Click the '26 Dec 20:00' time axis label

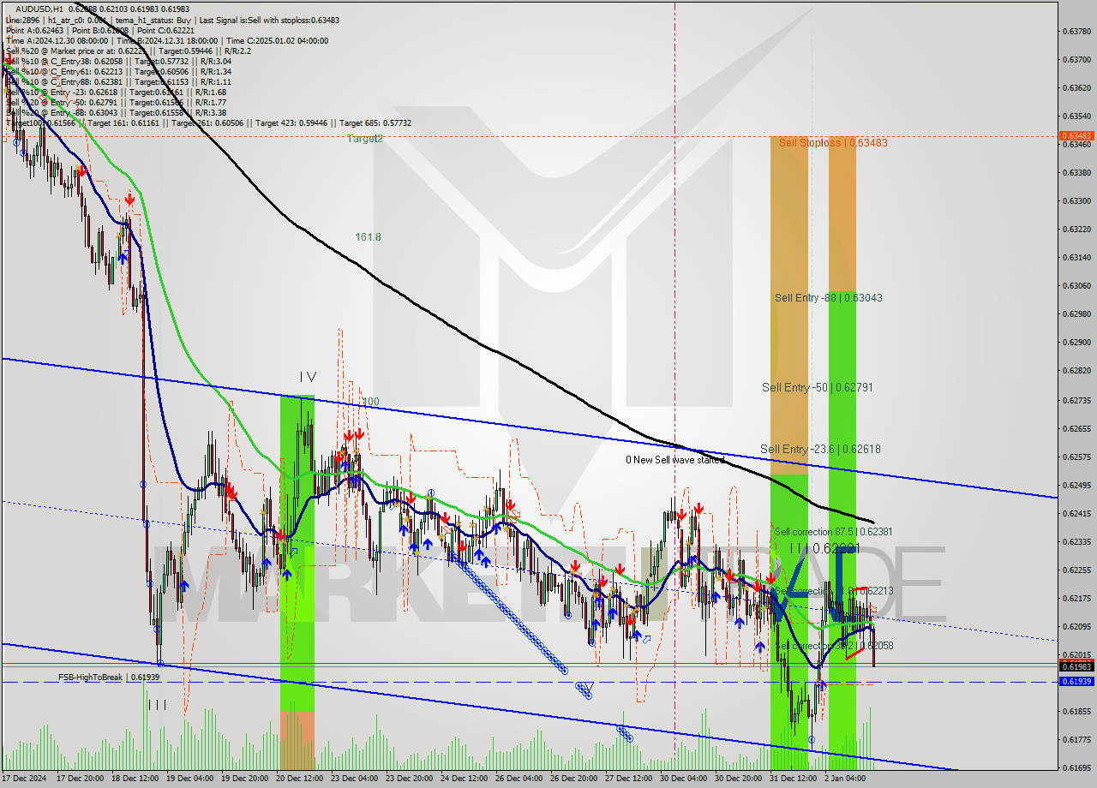pos(574,779)
